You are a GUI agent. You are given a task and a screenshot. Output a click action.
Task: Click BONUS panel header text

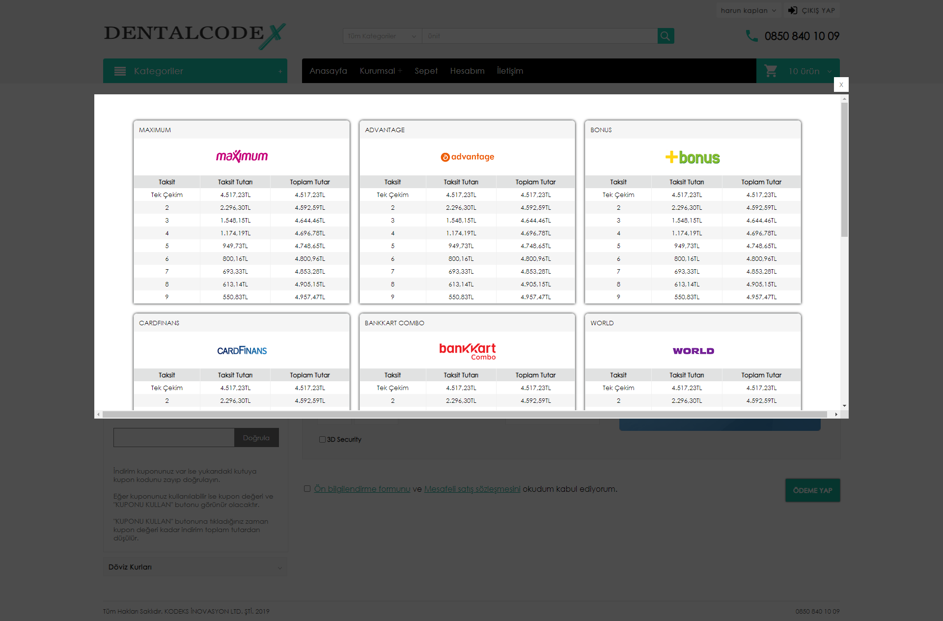point(601,130)
